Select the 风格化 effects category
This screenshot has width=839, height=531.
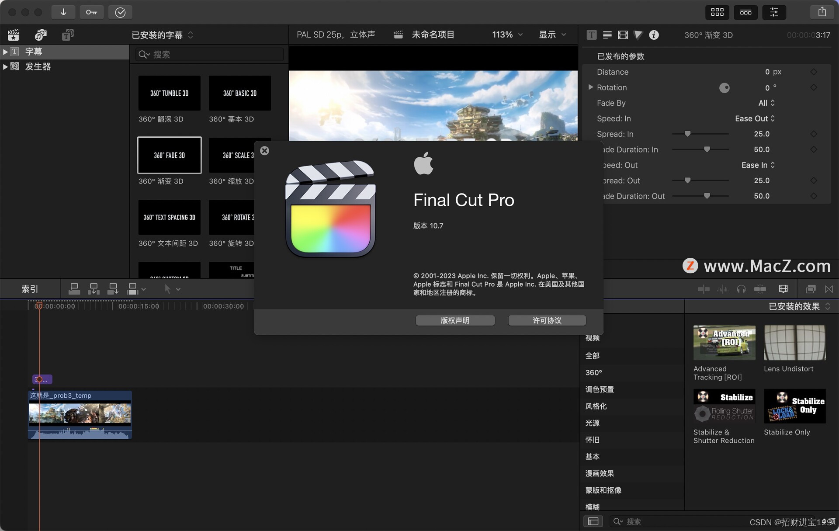(x=632, y=406)
